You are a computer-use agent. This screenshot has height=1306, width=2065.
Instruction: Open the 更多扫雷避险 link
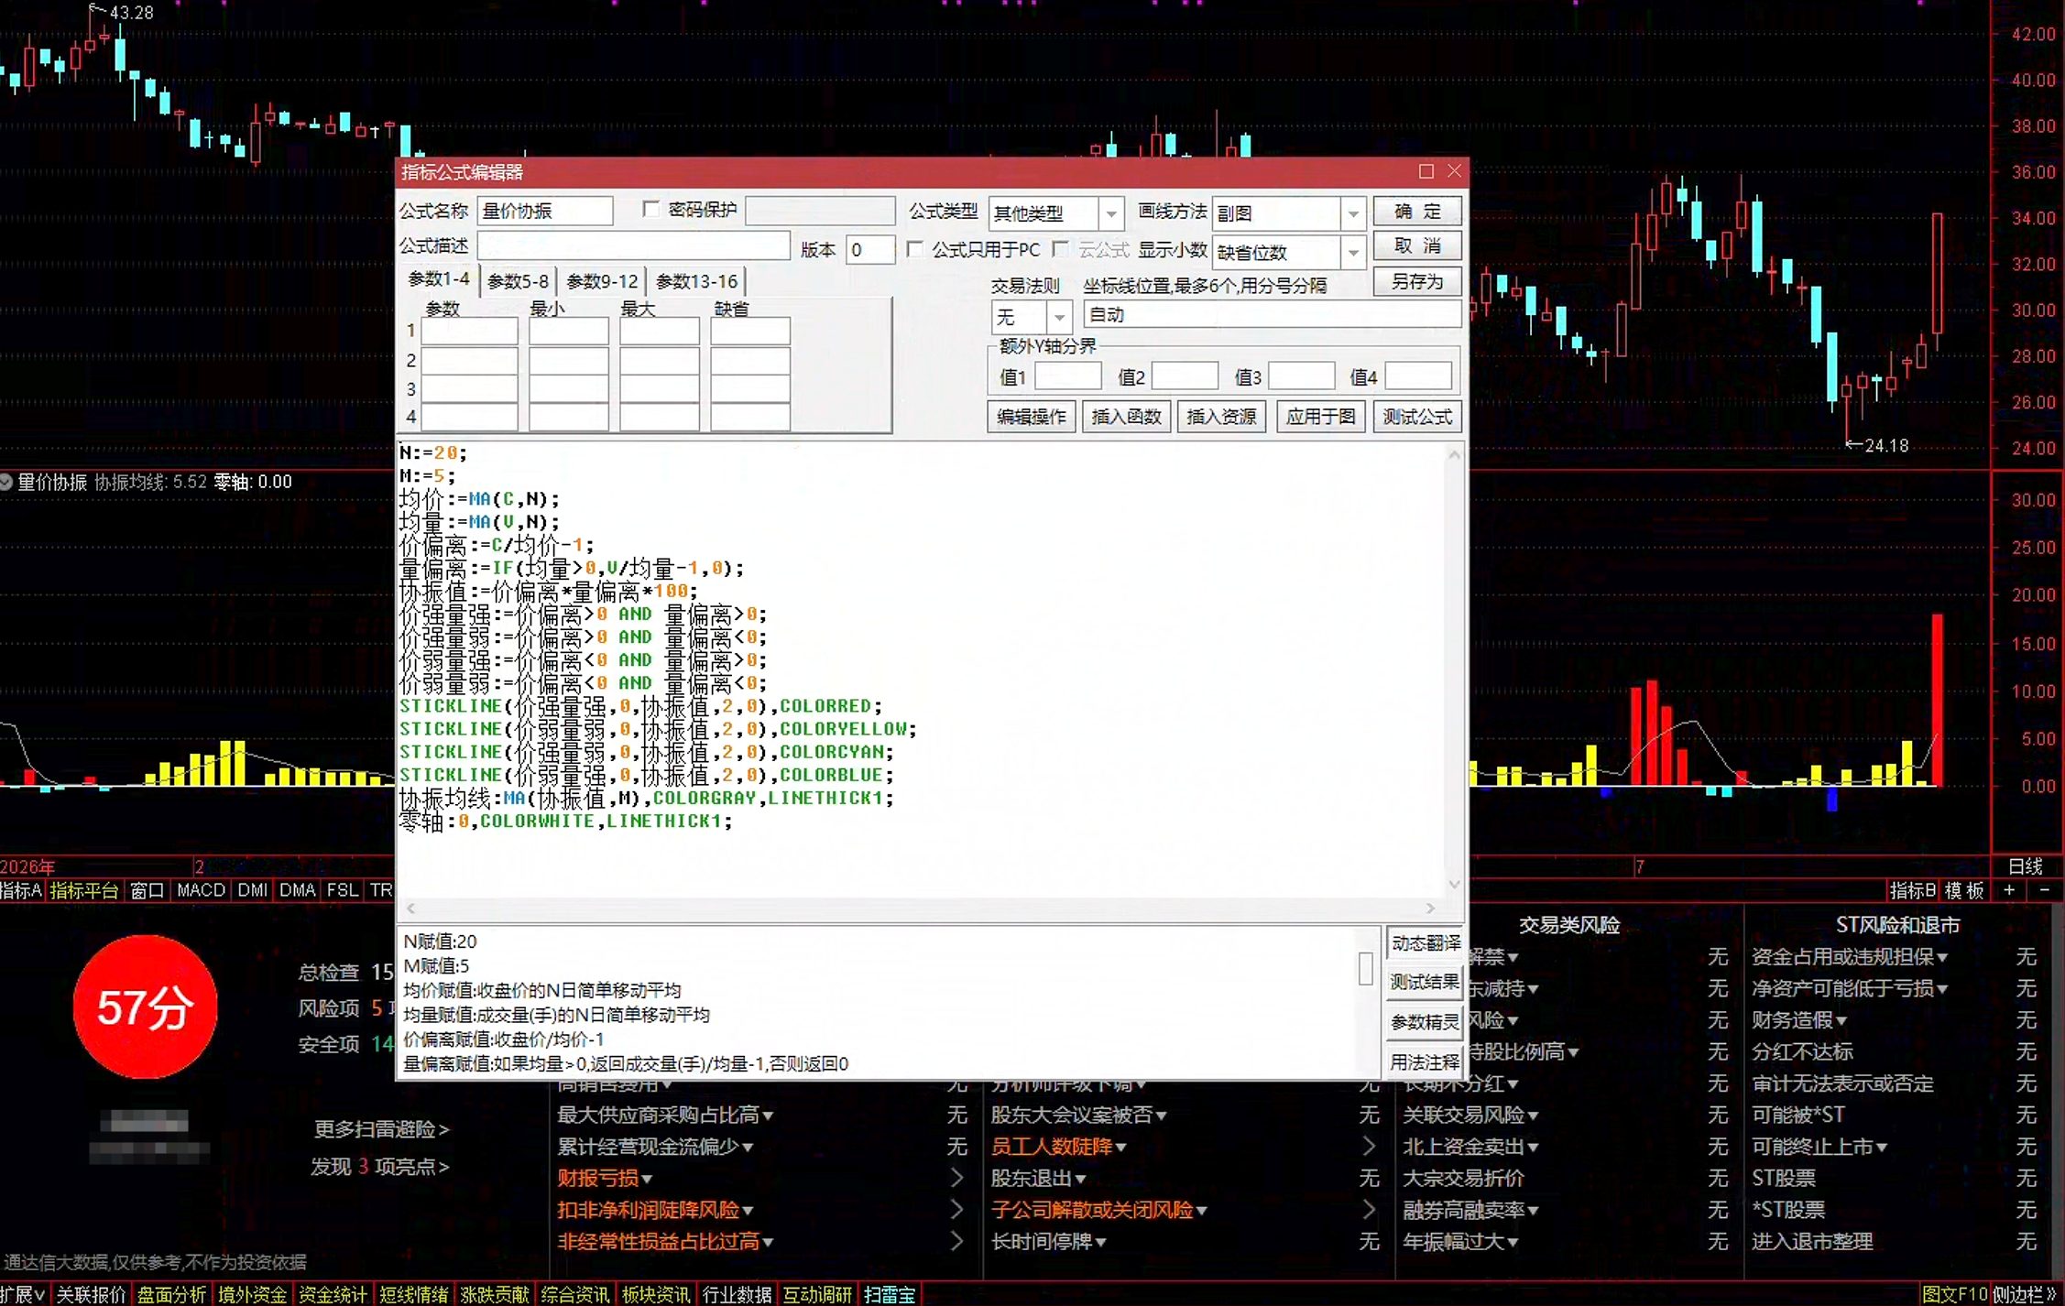pyautogui.click(x=381, y=1129)
